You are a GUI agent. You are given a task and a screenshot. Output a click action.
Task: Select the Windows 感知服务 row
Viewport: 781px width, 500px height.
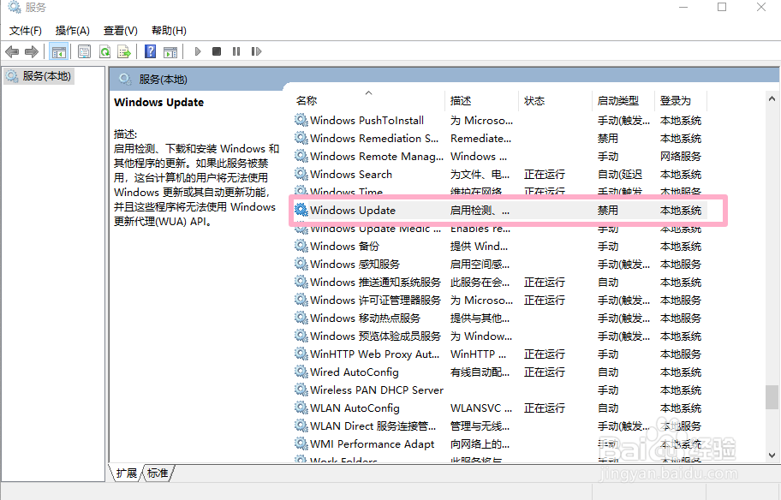pyautogui.click(x=499, y=264)
